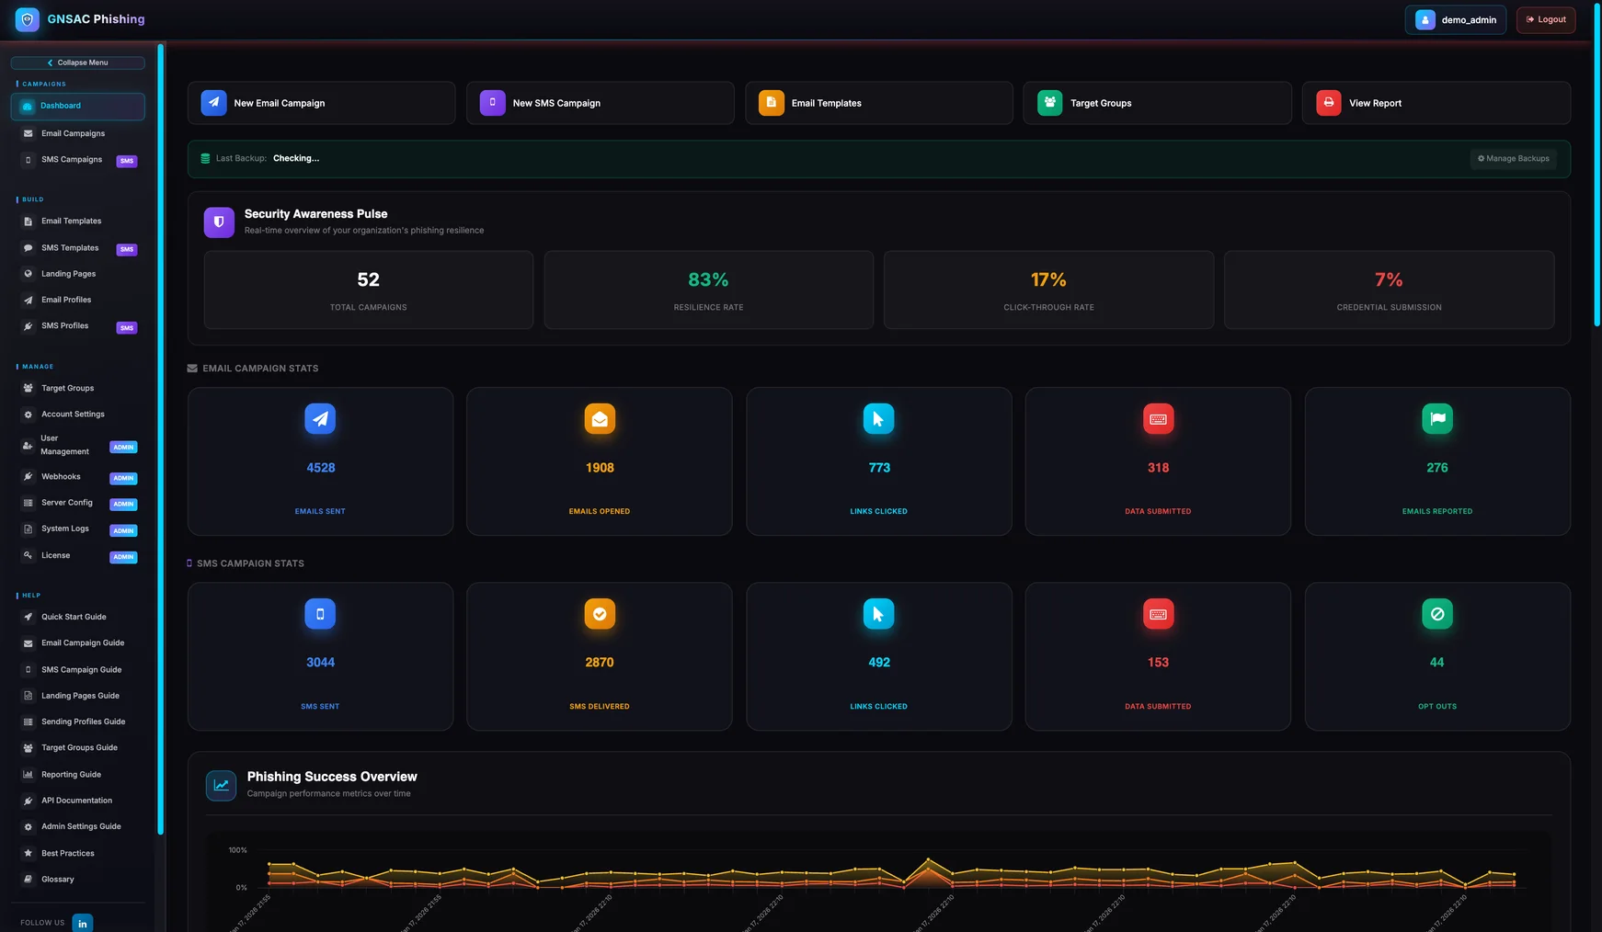Click Server Config icon
1602x932 pixels.
coord(28,503)
